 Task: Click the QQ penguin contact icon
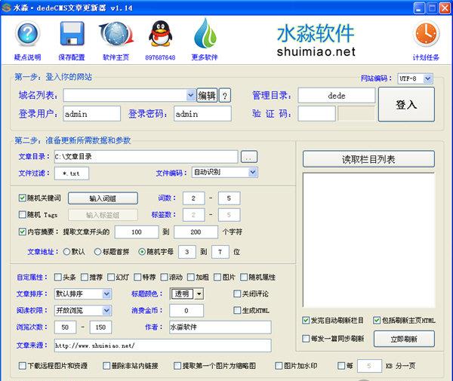[159, 34]
